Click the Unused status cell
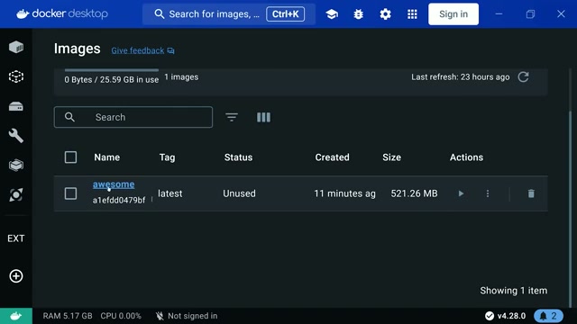Viewport: 577px width, 324px height. click(239, 193)
